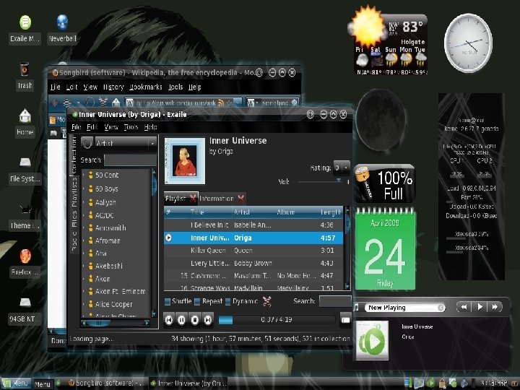Click the Inner Universe album cover art
This screenshot has width=520, height=390.
(185, 161)
